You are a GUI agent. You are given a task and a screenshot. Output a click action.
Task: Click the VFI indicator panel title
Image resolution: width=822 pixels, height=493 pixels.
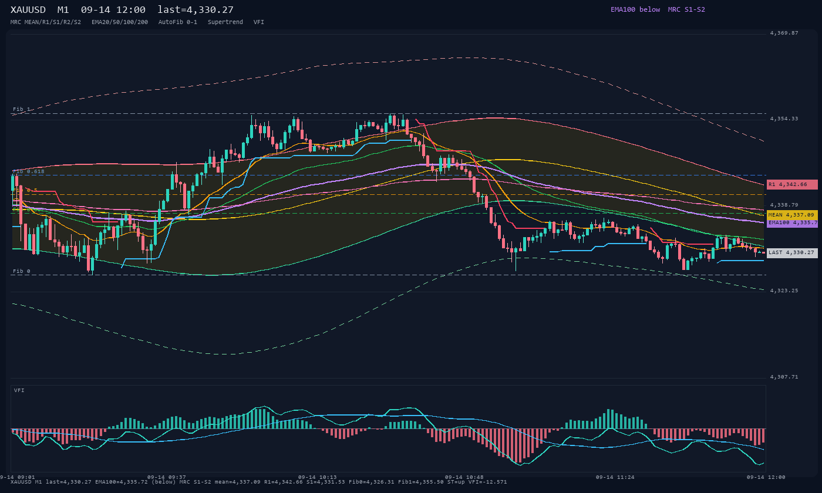pyautogui.click(x=19, y=390)
